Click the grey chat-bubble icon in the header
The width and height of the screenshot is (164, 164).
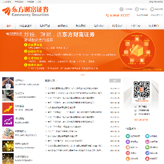tap(152, 9)
